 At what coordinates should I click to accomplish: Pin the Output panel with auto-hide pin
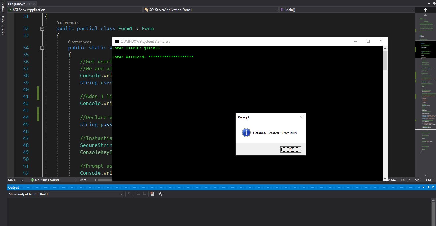click(428, 187)
